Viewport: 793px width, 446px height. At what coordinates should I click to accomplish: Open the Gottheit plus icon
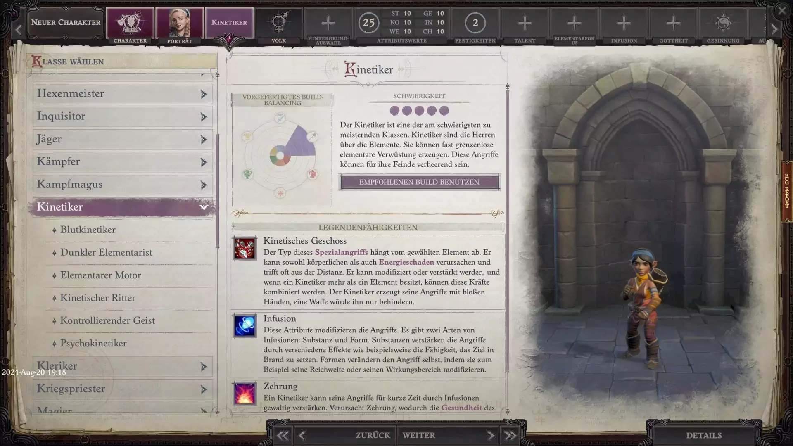tap(673, 23)
